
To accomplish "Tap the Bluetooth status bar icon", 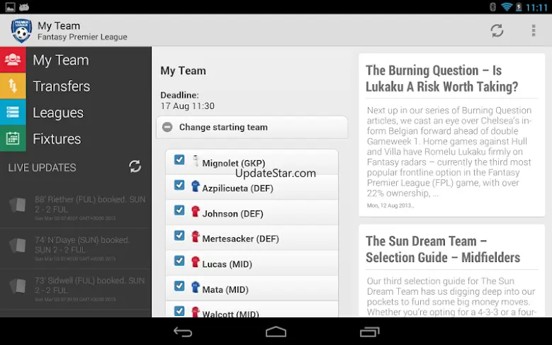I will [x=493, y=6].
